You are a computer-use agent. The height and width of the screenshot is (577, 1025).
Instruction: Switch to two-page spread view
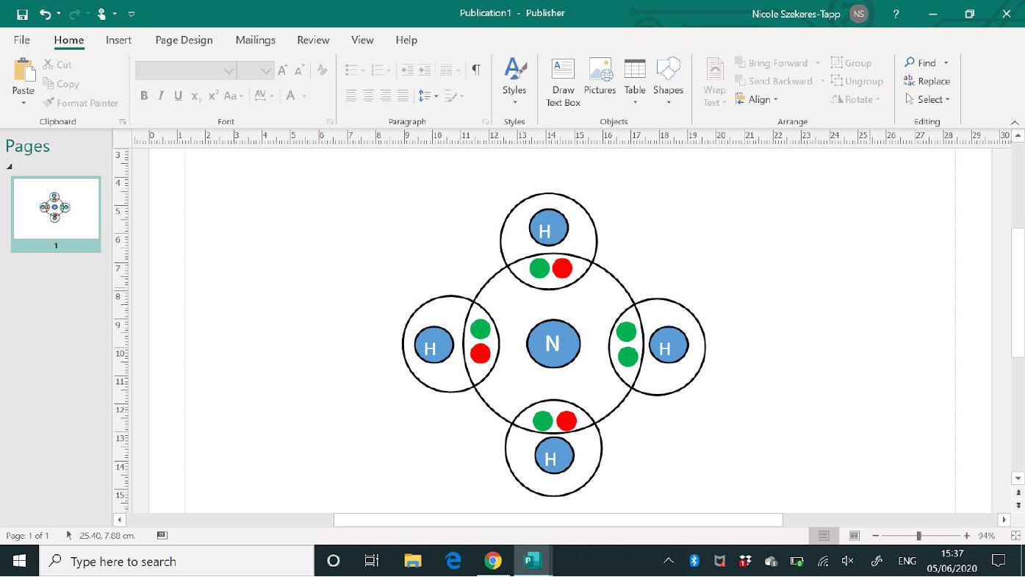point(855,536)
